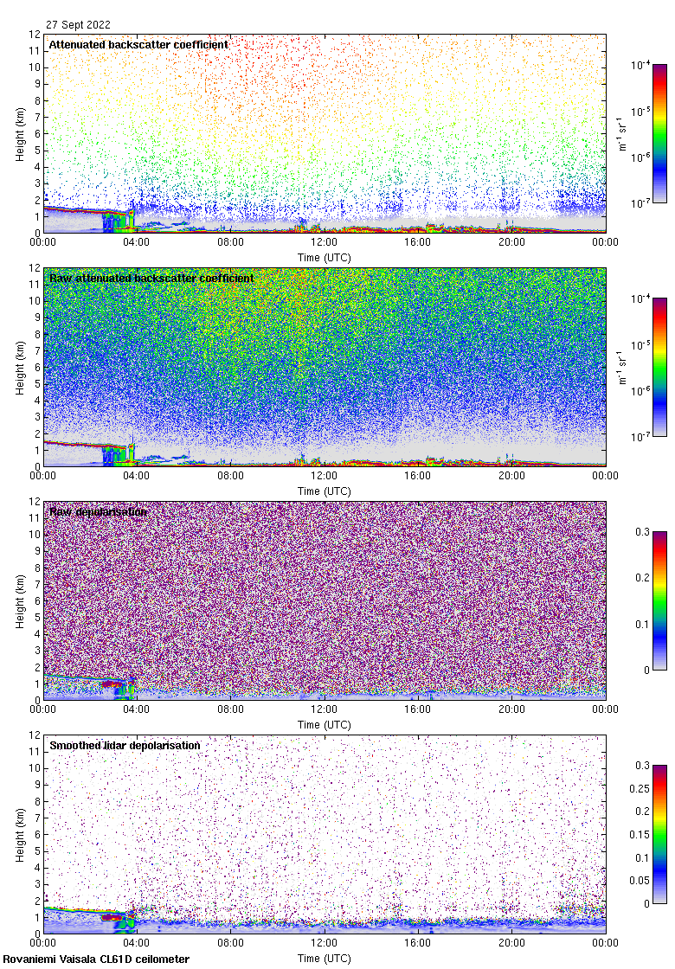Click the 'Smoothed lidar depolarisation' plot title

click(x=125, y=745)
